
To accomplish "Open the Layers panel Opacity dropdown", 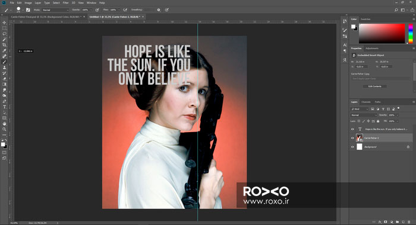I will [397, 115].
